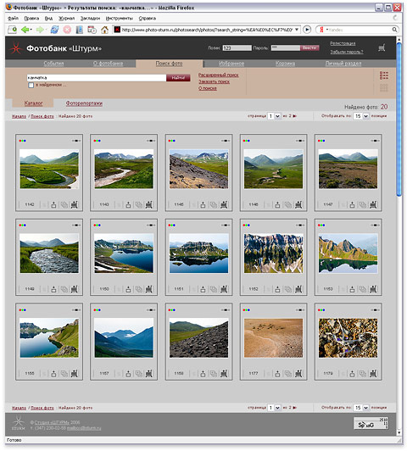Go to Firefox home page icon

tap(104, 30)
